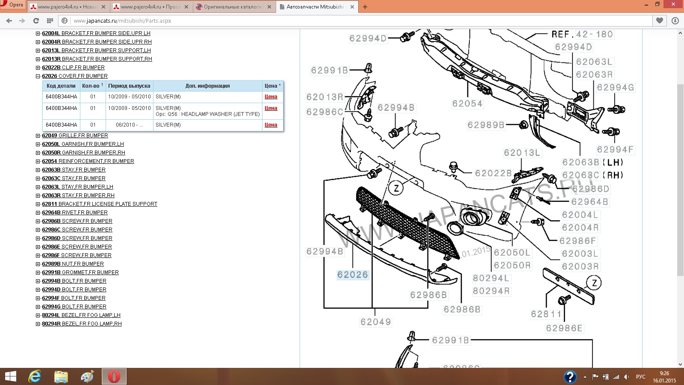Click the browser Back arrow button
Screen dimensions: 684x385
[x=9, y=21]
